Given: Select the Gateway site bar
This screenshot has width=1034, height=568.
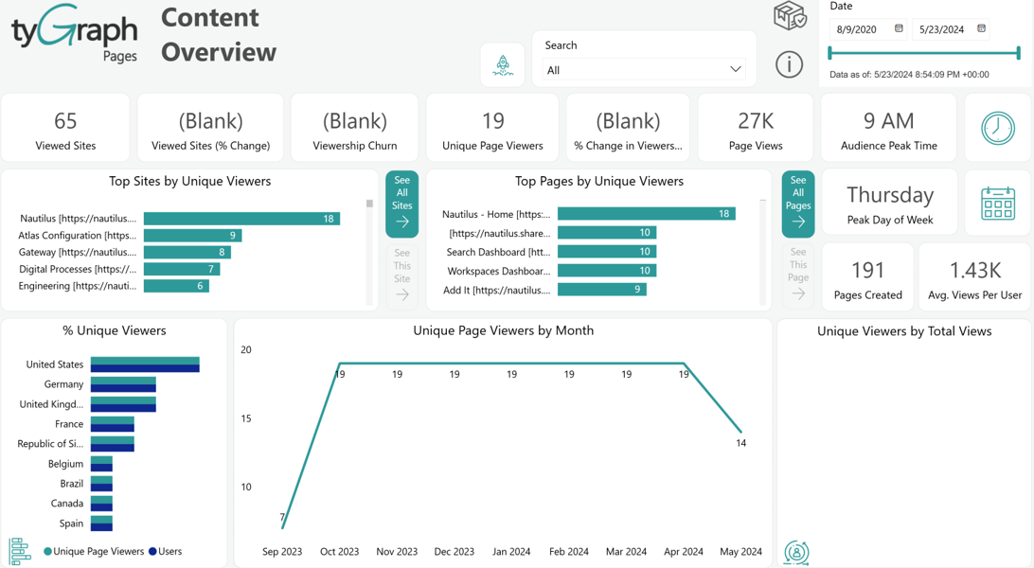Looking at the screenshot, I should [187, 253].
